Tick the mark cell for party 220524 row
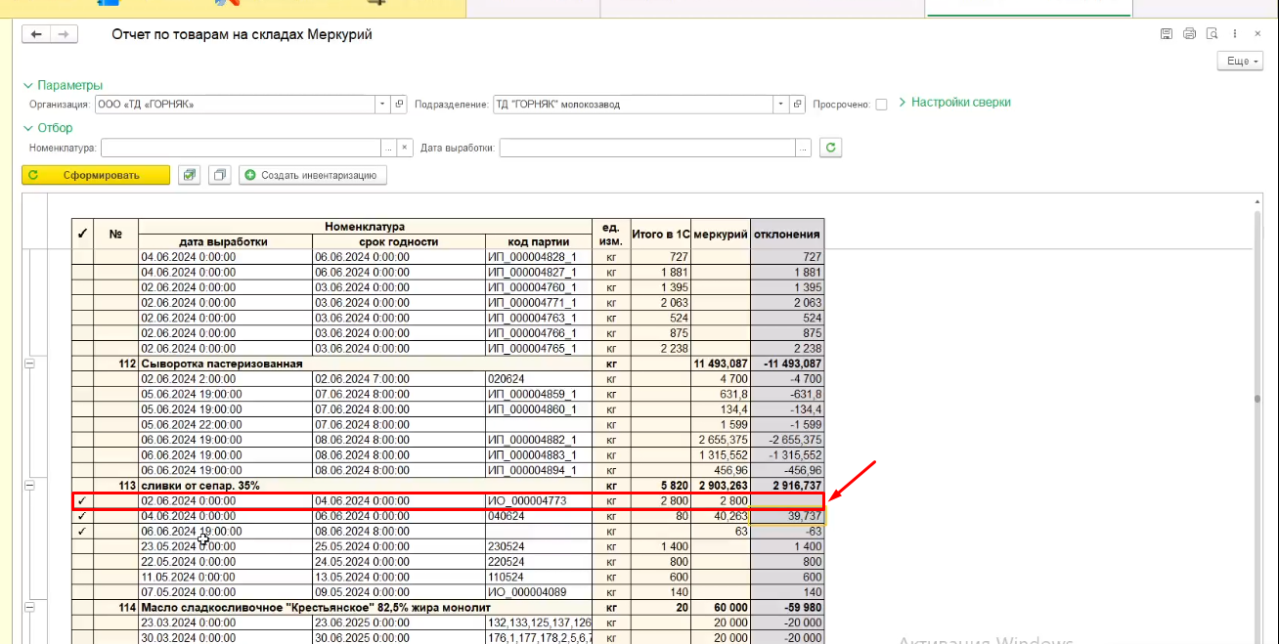The width and height of the screenshot is (1279, 644). click(82, 562)
